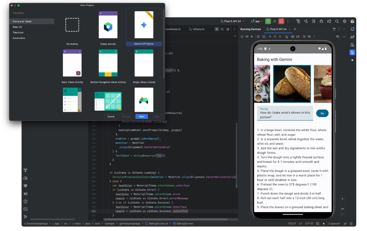Image resolution: width=367 pixels, height=231 pixels.
Task: Click Cancel in the New Project dialog
Action: pyautogui.click(x=111, y=117)
